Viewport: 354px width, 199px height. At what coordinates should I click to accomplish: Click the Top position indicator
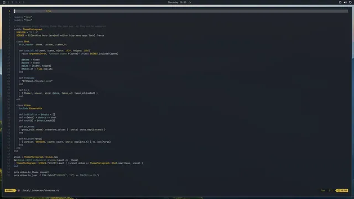pyautogui.click(x=323, y=190)
